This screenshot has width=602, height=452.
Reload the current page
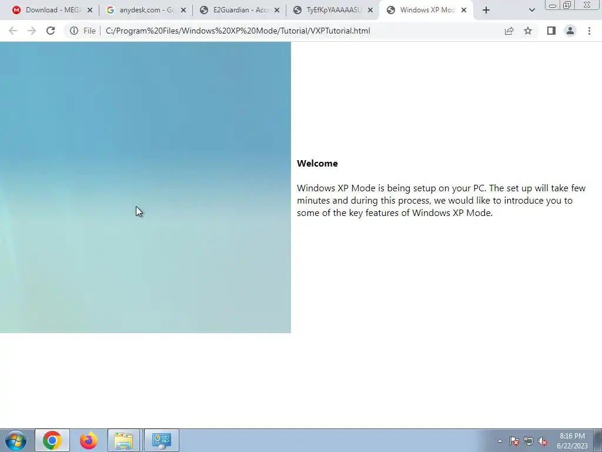(51, 31)
